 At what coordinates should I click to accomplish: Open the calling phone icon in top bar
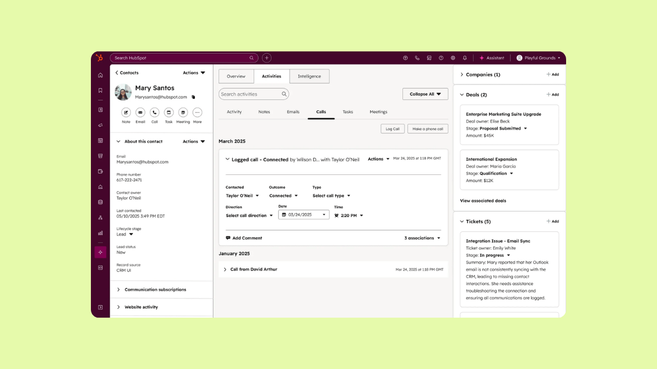[x=417, y=58]
